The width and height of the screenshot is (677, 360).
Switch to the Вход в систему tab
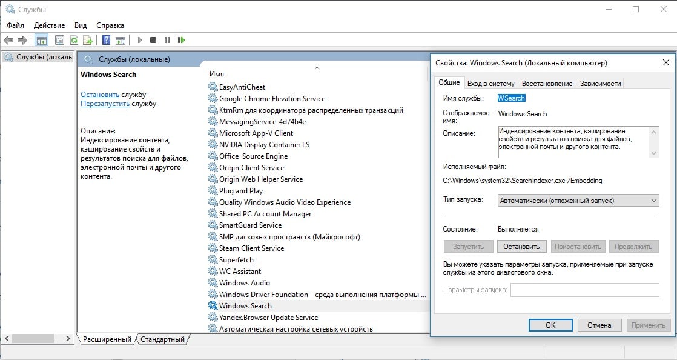490,84
